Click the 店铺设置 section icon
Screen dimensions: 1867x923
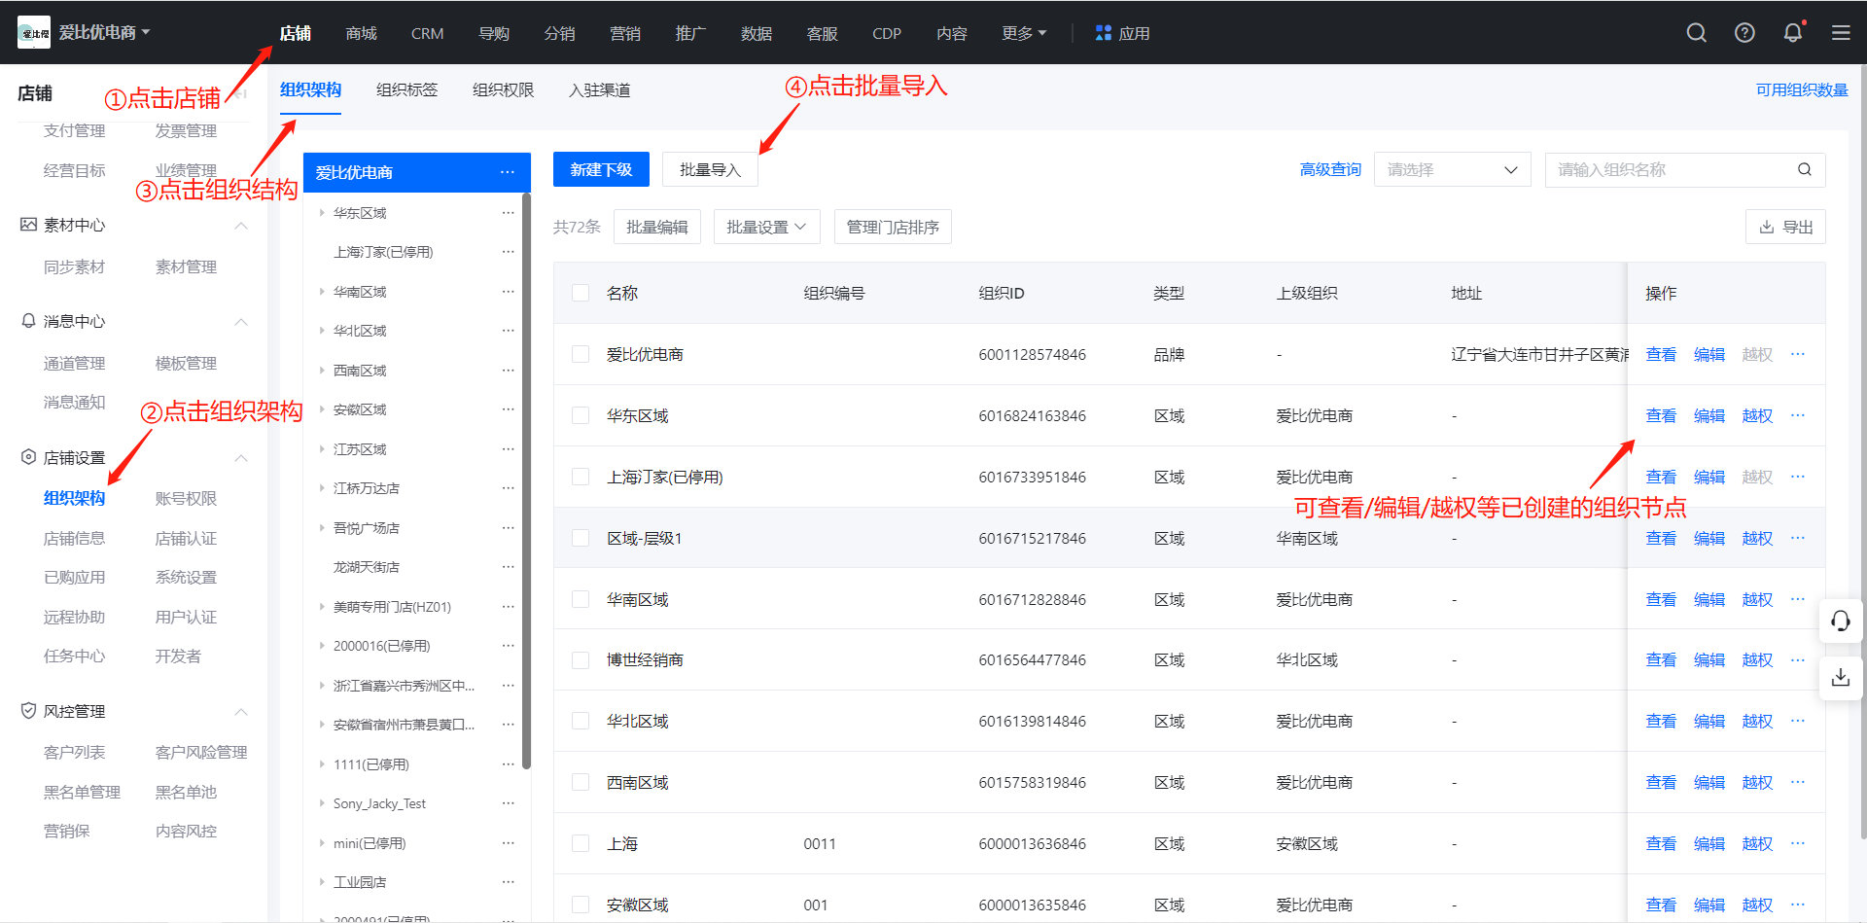pyautogui.click(x=29, y=457)
